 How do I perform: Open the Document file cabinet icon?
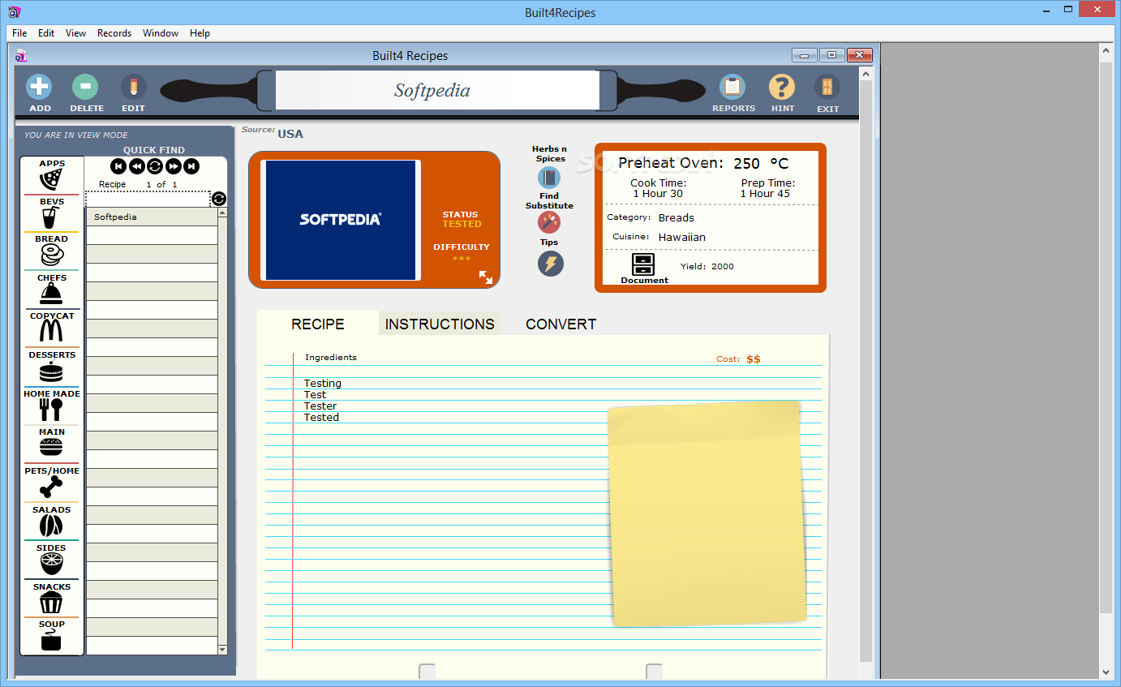pos(643,264)
